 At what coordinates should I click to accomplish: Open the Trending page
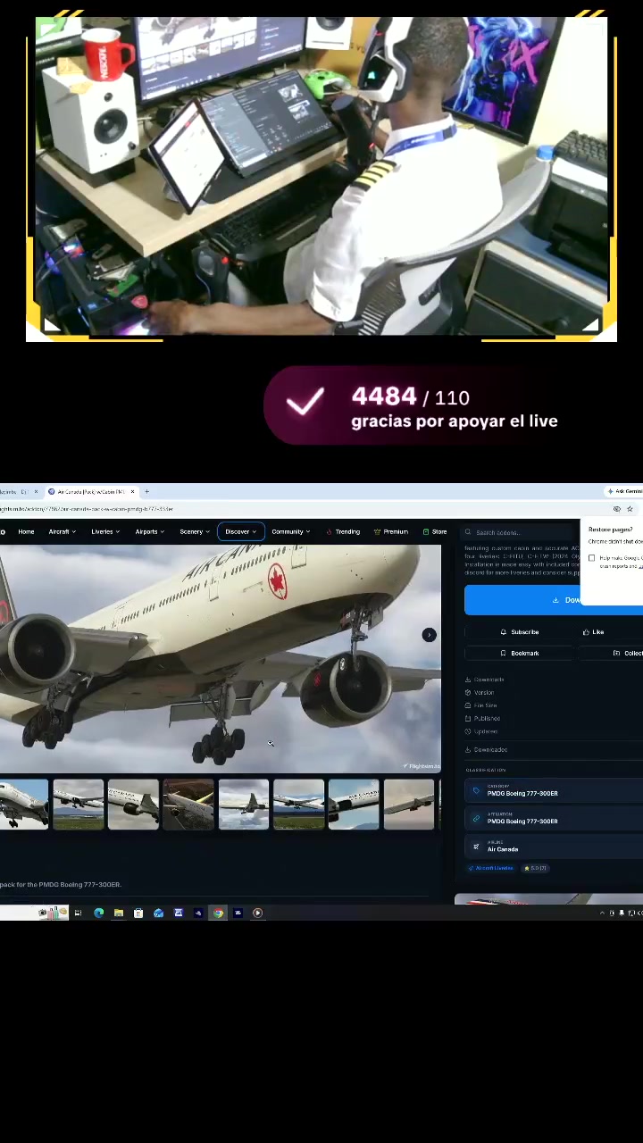point(343,532)
